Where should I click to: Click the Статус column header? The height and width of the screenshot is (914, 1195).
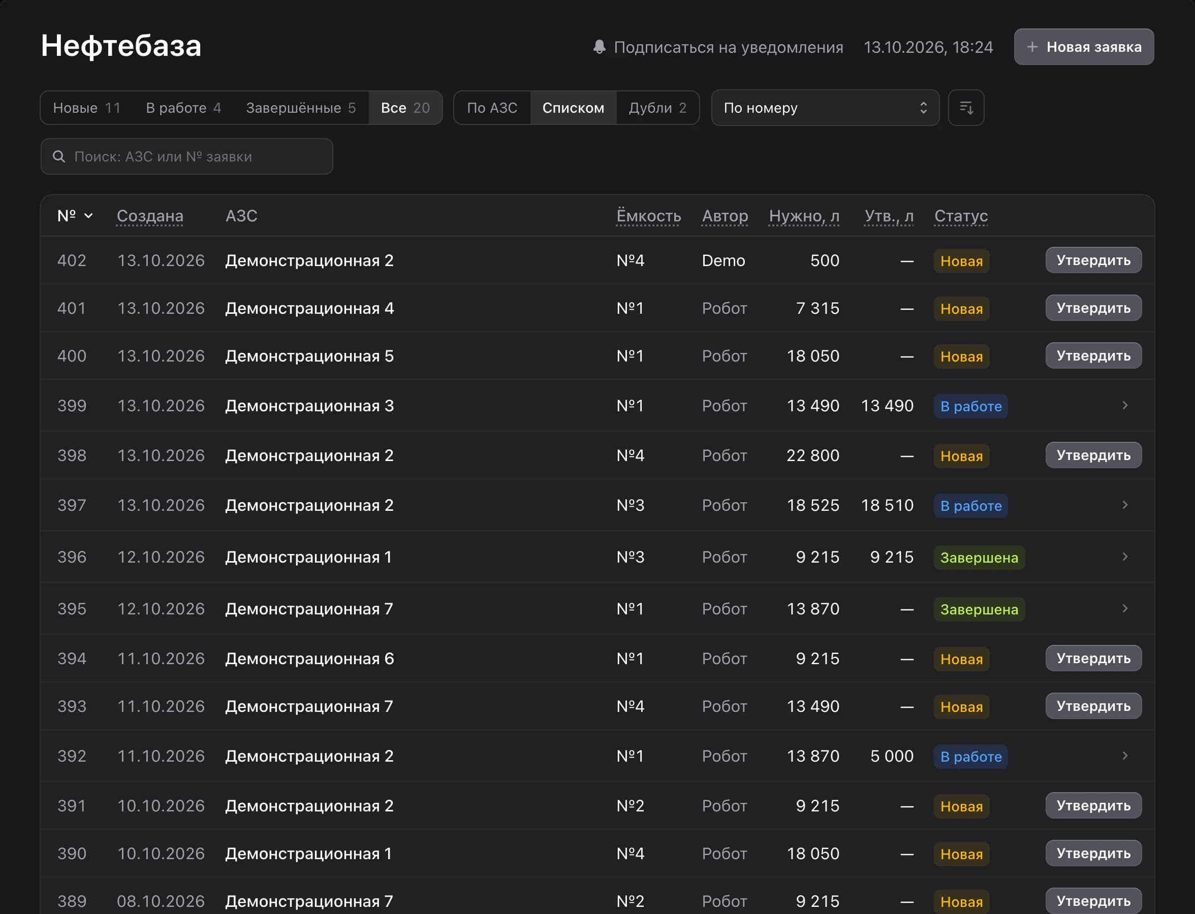click(961, 216)
